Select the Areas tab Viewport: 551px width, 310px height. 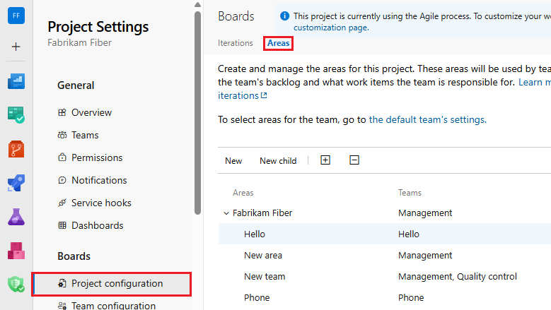click(x=279, y=43)
